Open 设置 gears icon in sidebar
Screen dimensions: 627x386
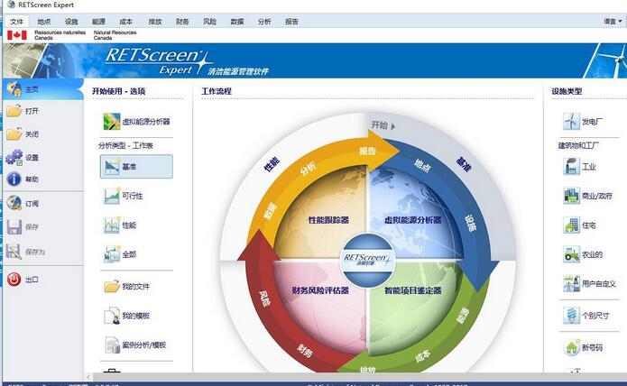(x=14, y=157)
